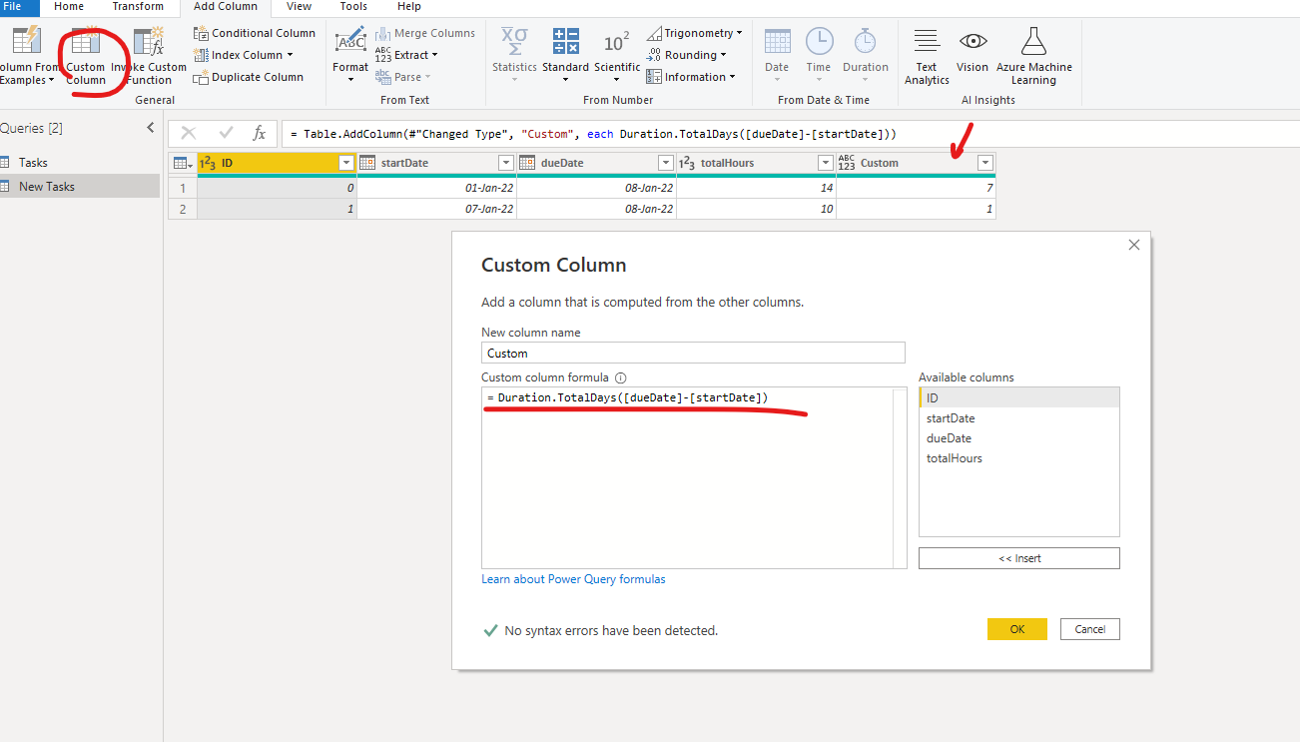This screenshot has height=742, width=1300.
Task: Open filter dropdown for startDate column
Action: point(506,163)
